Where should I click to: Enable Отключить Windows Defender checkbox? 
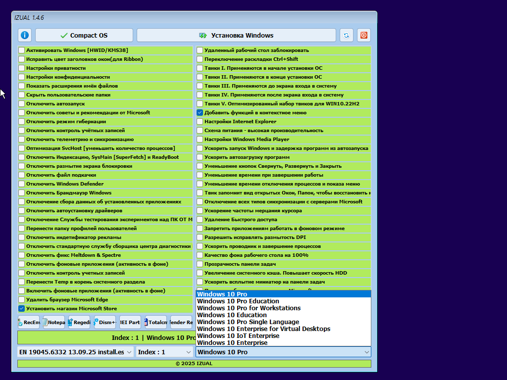tap(22, 184)
